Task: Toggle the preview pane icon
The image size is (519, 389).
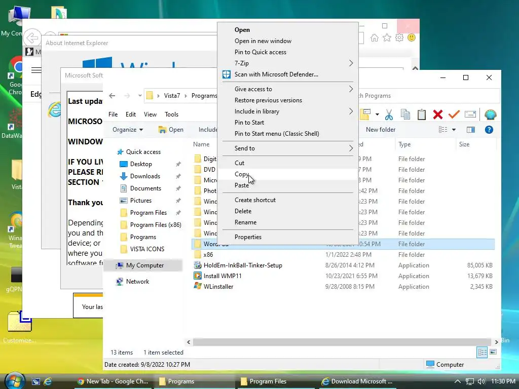Action: click(471, 130)
